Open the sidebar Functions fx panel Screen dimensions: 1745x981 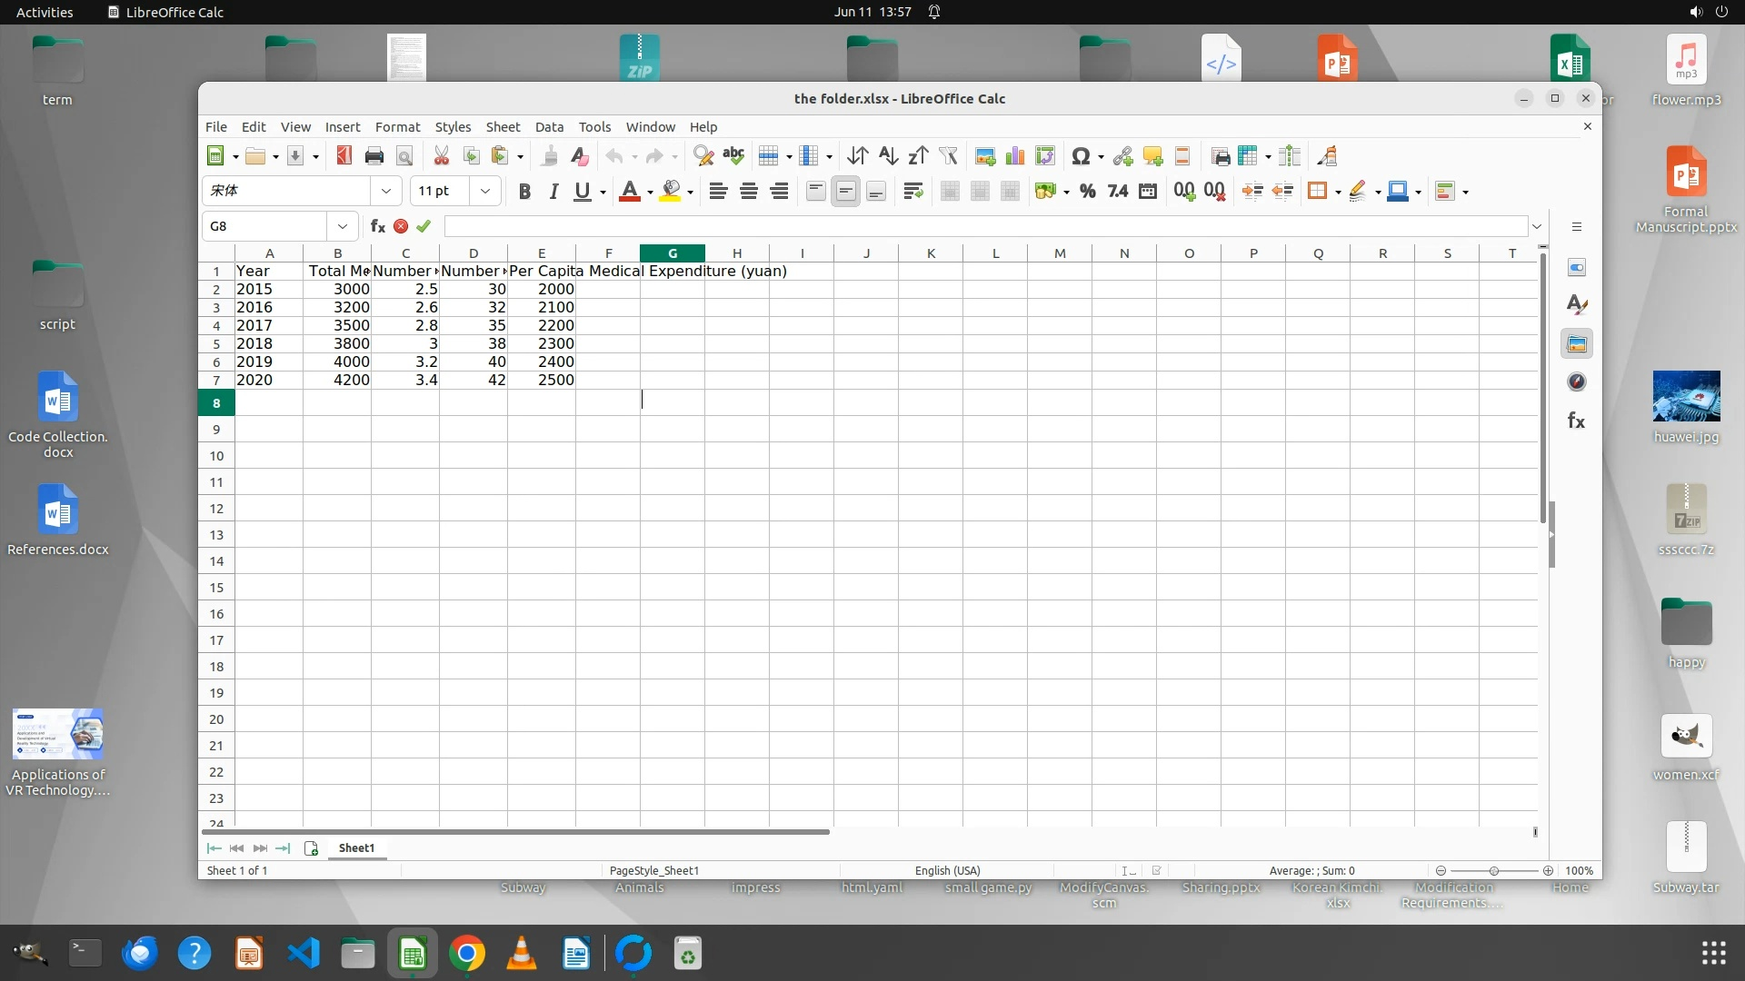pyautogui.click(x=1577, y=421)
